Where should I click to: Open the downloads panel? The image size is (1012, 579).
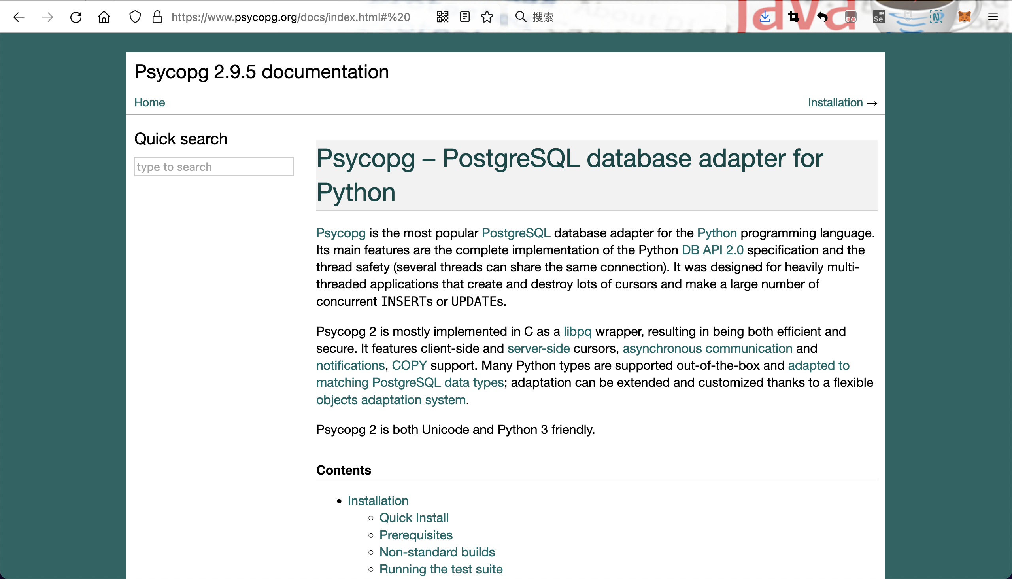click(765, 17)
